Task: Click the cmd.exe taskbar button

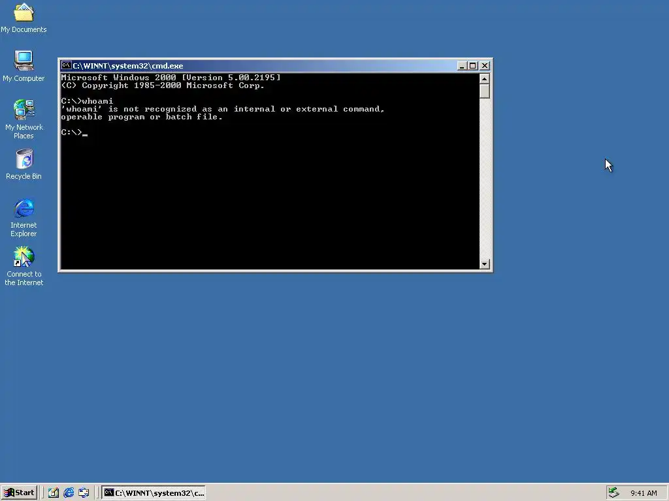Action: coord(154,493)
